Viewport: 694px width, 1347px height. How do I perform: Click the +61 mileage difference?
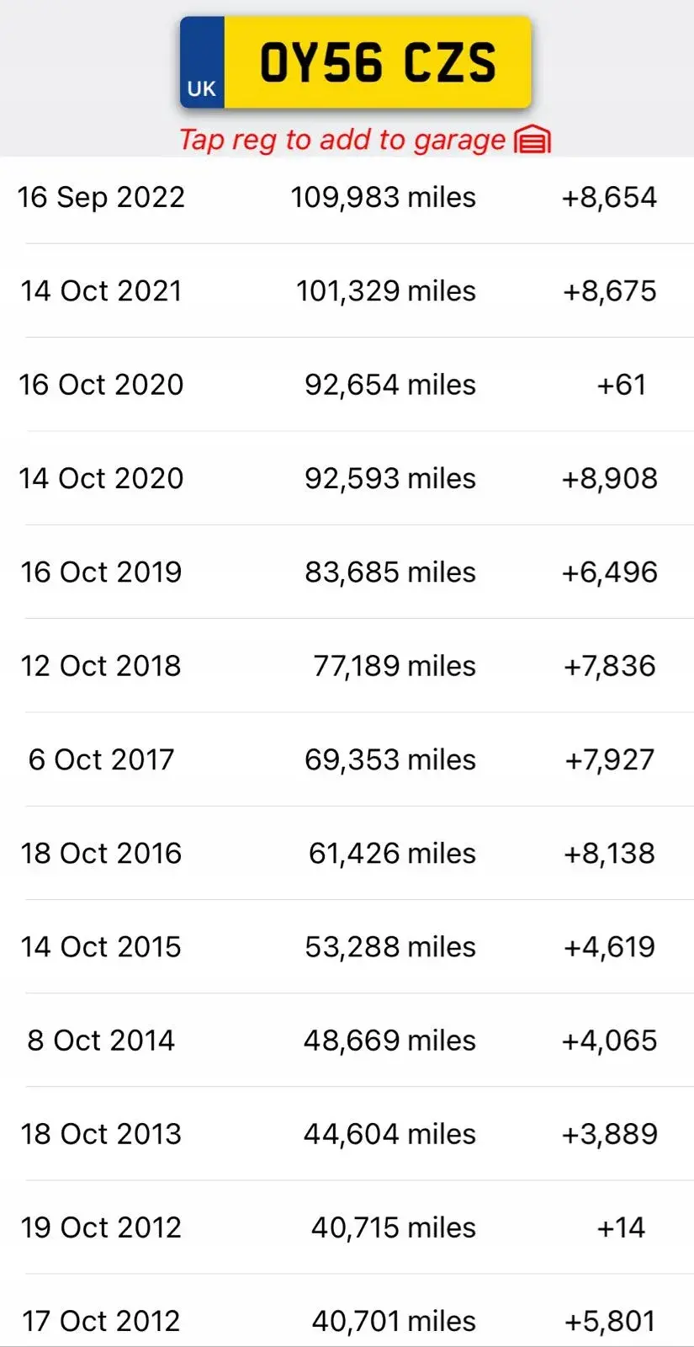click(x=621, y=385)
